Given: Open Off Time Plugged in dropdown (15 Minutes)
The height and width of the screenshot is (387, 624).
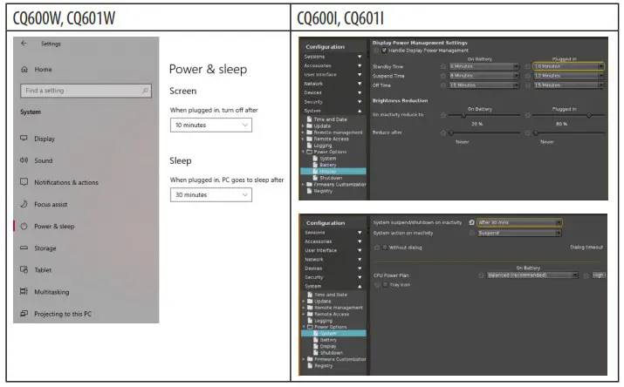Looking at the screenshot, I should [569, 85].
